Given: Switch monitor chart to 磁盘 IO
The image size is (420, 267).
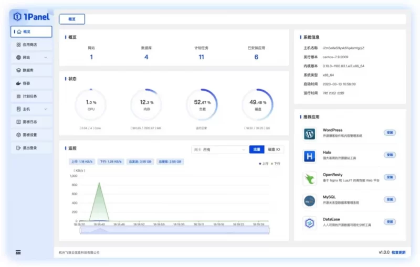Looking at the screenshot, I should pos(274,149).
